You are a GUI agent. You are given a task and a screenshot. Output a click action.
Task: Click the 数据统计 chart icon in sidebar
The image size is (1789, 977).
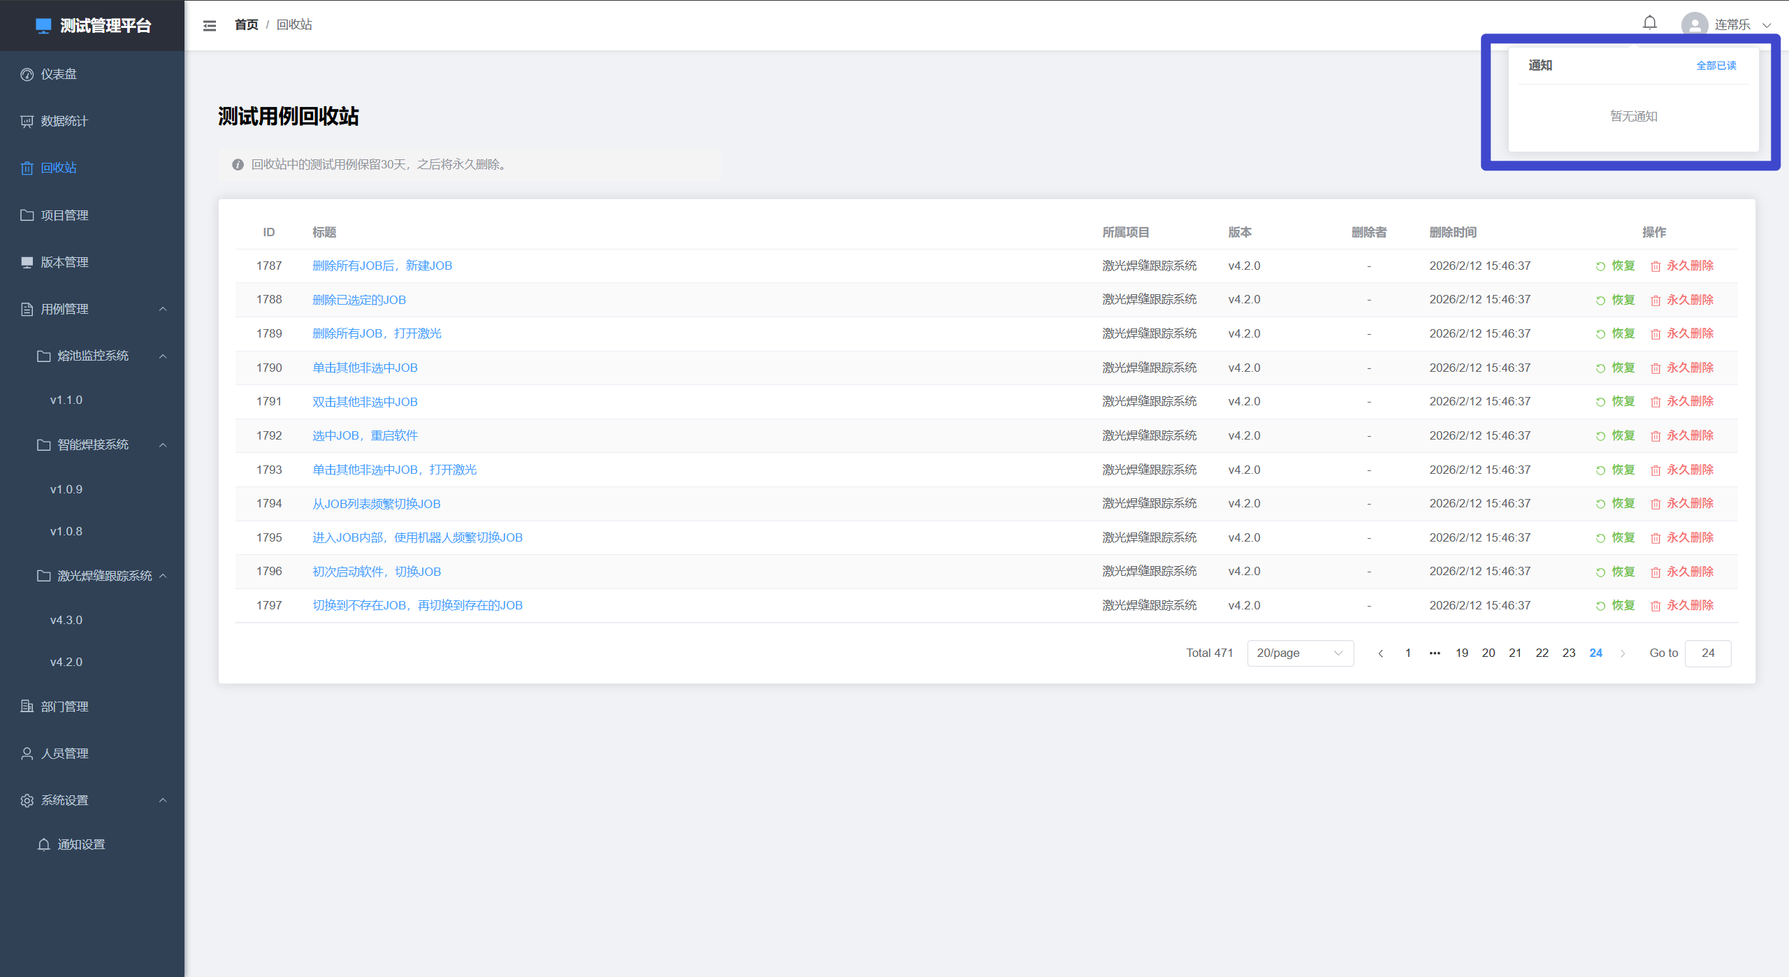coord(27,122)
